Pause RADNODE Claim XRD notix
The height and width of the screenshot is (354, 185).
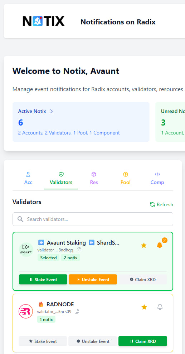tap(143, 341)
